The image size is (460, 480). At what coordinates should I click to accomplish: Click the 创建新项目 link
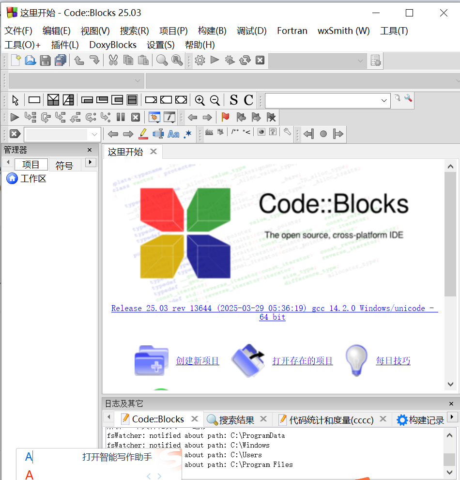(x=198, y=361)
